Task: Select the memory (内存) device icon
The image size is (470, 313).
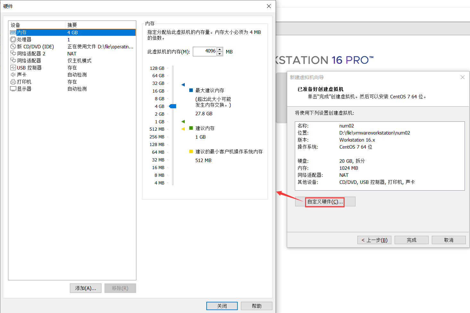Action: (13, 32)
